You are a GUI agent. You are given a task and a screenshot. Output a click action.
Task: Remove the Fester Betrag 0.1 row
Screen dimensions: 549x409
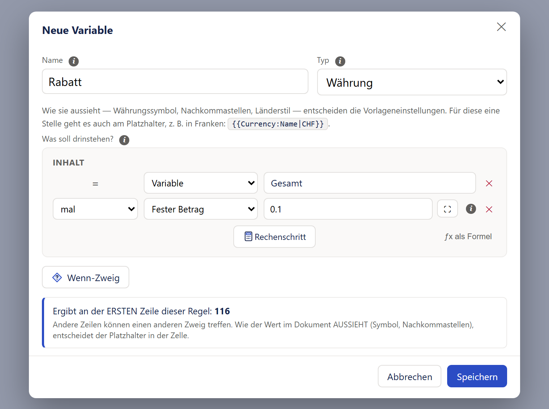pyautogui.click(x=489, y=209)
